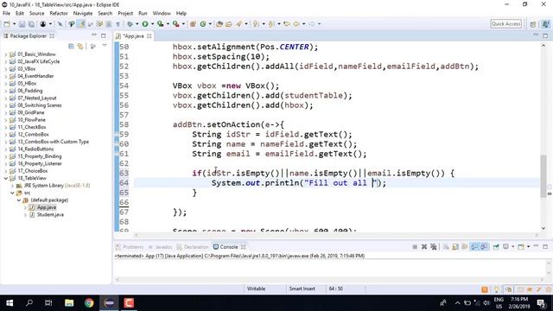
Task: Expand JRE System Library node
Action: pos(12,186)
